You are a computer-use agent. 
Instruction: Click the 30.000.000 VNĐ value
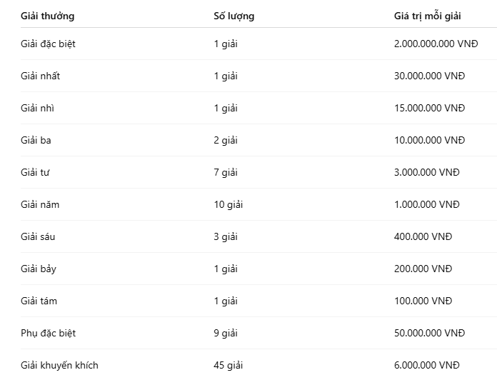[x=429, y=76]
